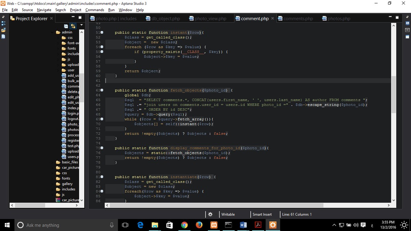Click the bookmark icon in left sidebar
Image resolution: width=411 pixels, height=231 pixels.
(x=3, y=36)
